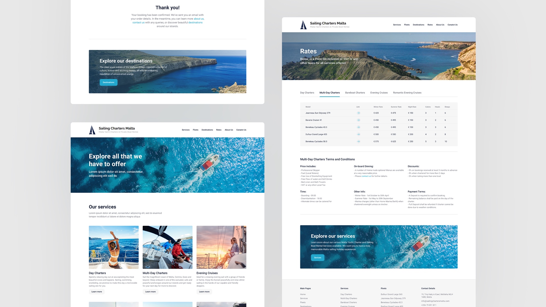Screen dimensions: 546x307
Task: Click the arrow link icon for Beneteau Cyclades 43.3
Action: point(358,127)
